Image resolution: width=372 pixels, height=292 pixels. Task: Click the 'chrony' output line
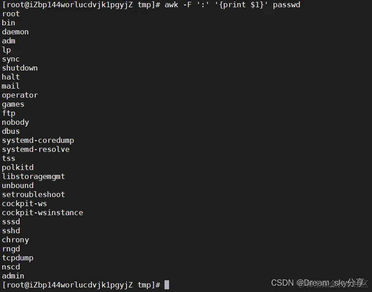pos(15,240)
